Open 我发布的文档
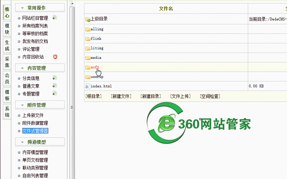This screenshot has width=287, height=179. [x=35, y=41]
